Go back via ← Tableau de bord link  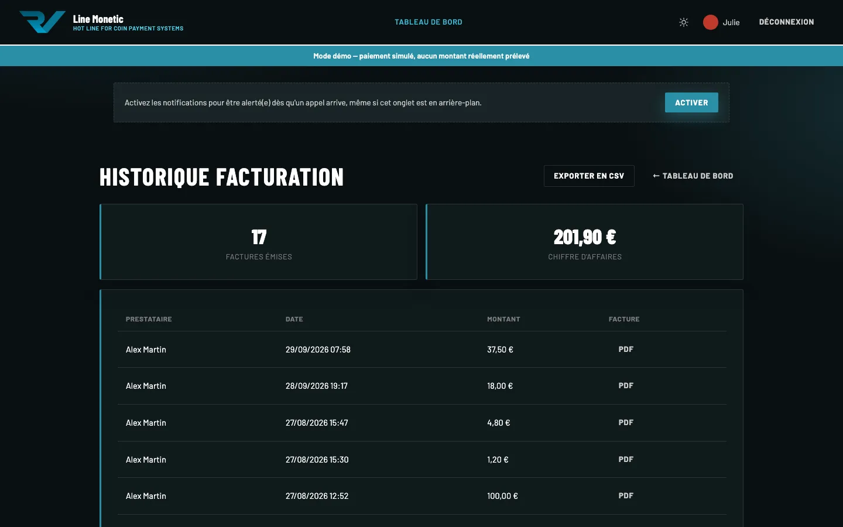pyautogui.click(x=693, y=176)
